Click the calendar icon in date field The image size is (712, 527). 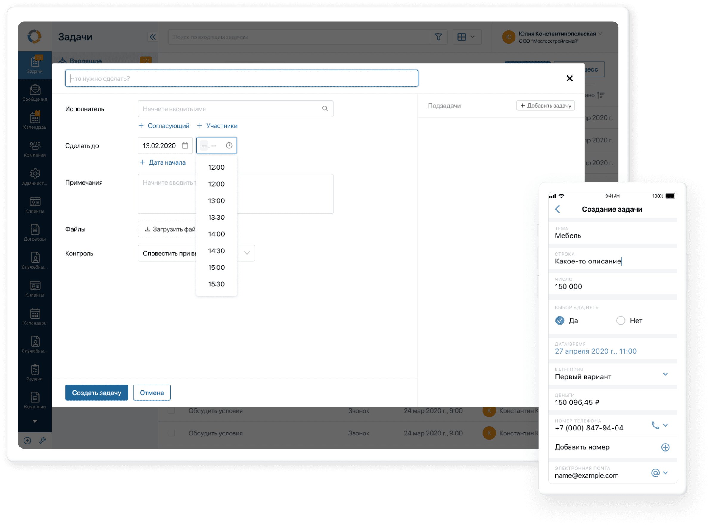pos(185,145)
